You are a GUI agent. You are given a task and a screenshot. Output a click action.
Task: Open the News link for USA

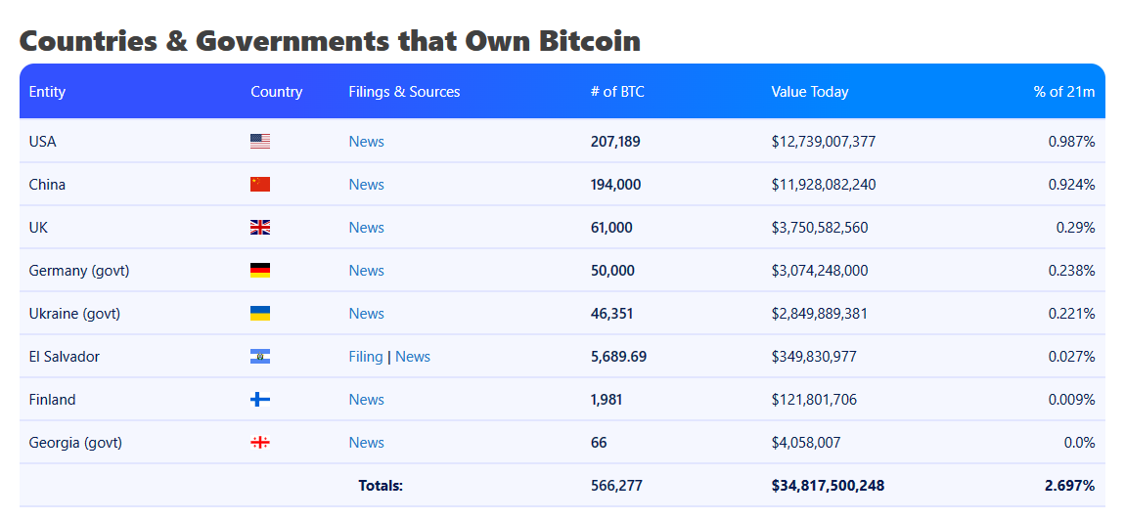tap(366, 142)
